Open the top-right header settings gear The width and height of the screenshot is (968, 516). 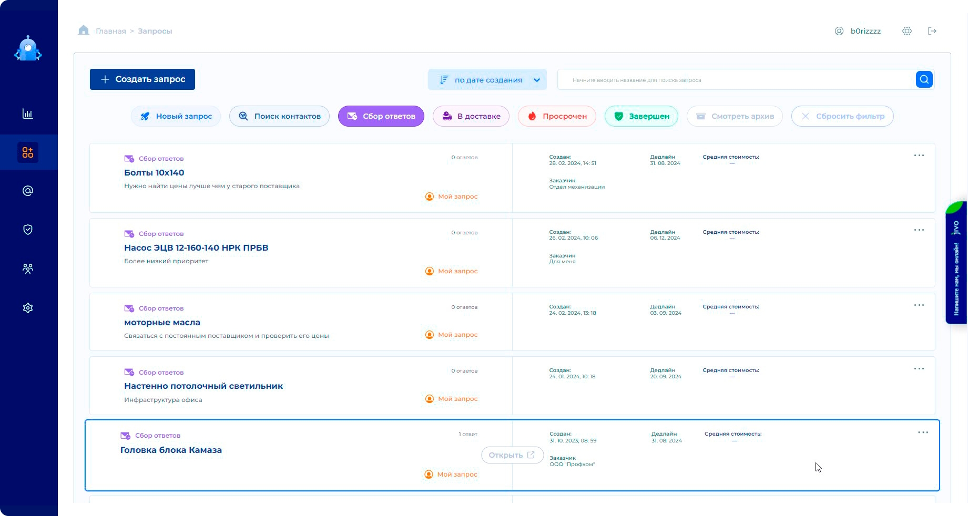point(907,31)
